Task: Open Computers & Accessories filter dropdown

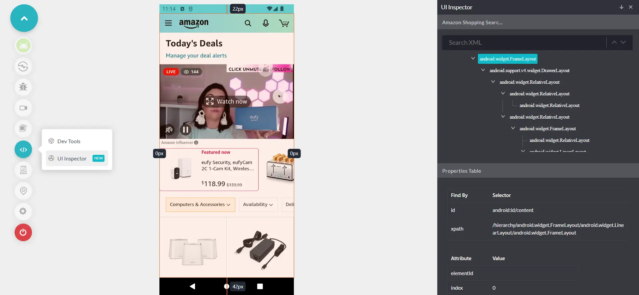Action: pyautogui.click(x=200, y=205)
